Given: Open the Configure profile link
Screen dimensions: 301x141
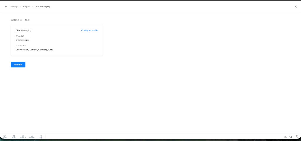Looking at the screenshot, I should click(90, 30).
